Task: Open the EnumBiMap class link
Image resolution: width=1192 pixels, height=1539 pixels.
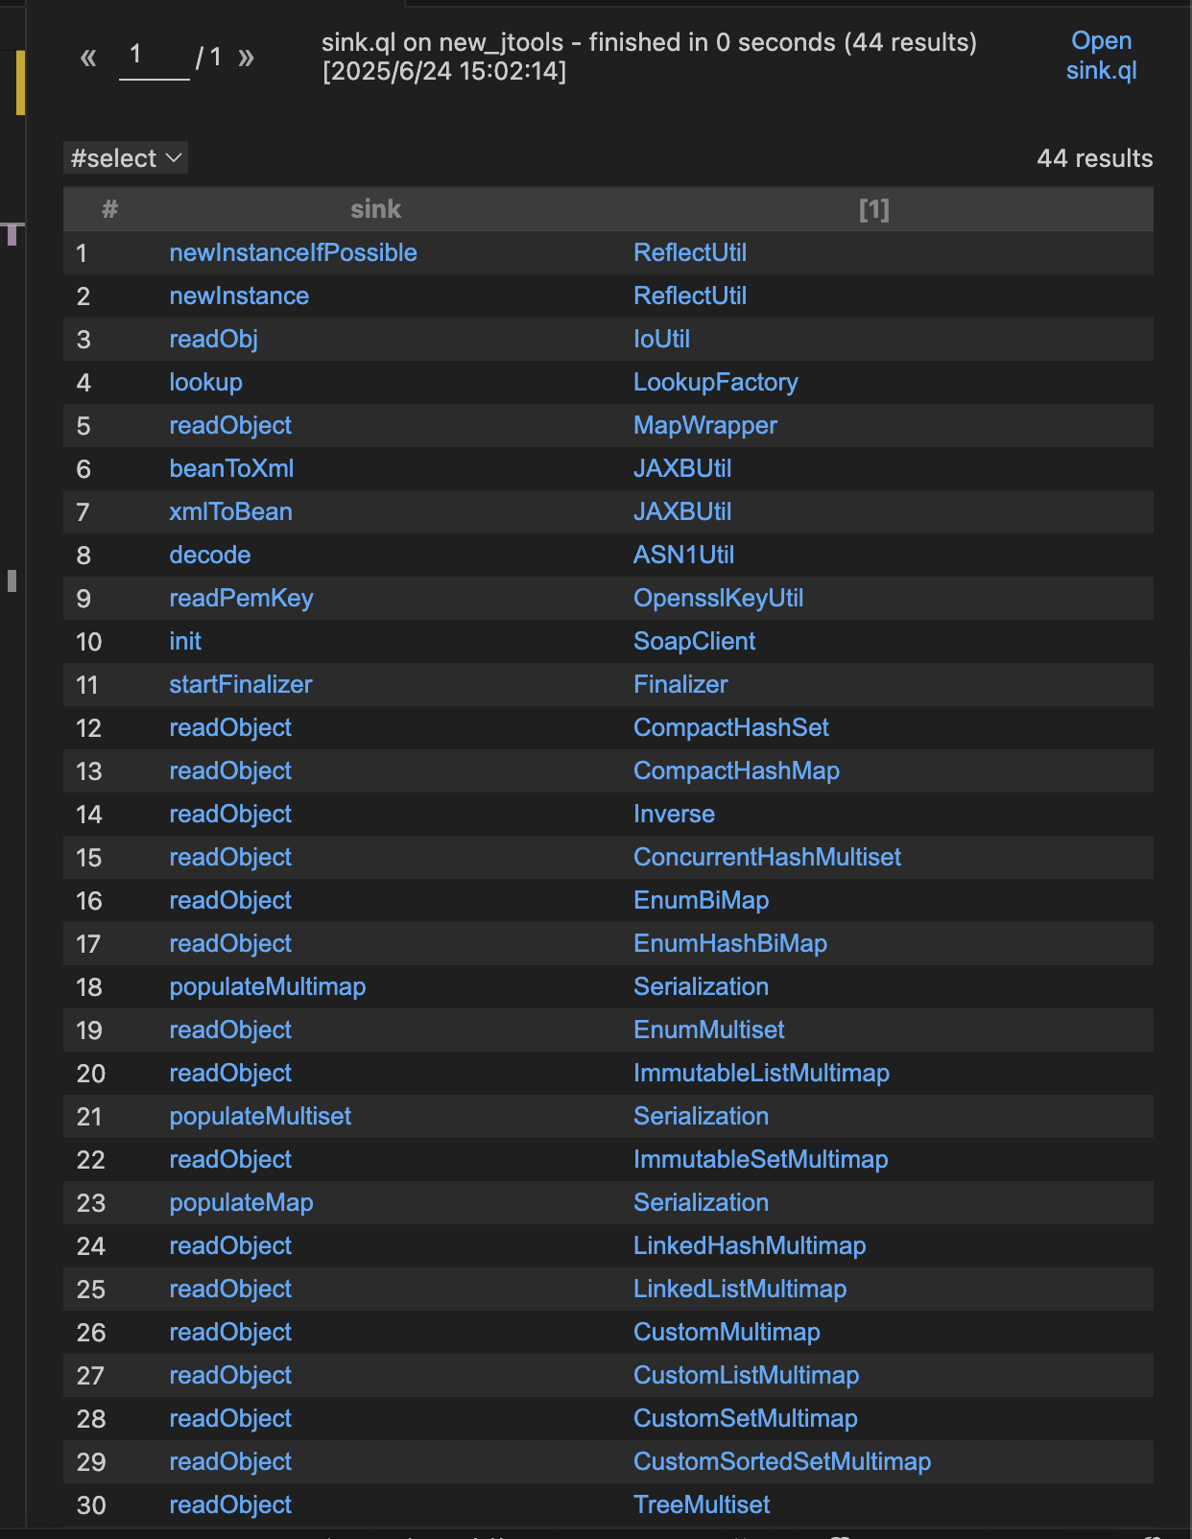Action: (x=701, y=900)
